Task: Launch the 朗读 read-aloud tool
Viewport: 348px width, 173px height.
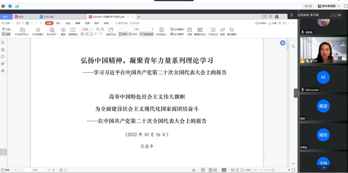Action: (x=222, y=30)
